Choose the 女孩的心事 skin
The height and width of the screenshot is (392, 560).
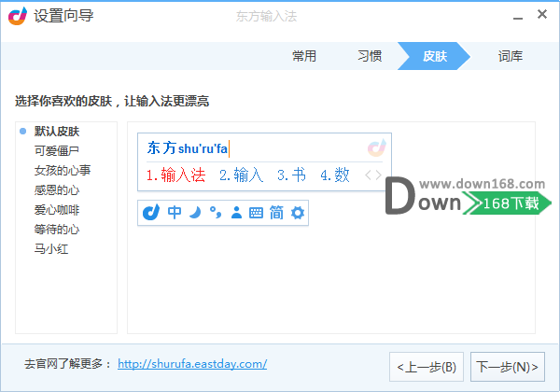point(63,171)
